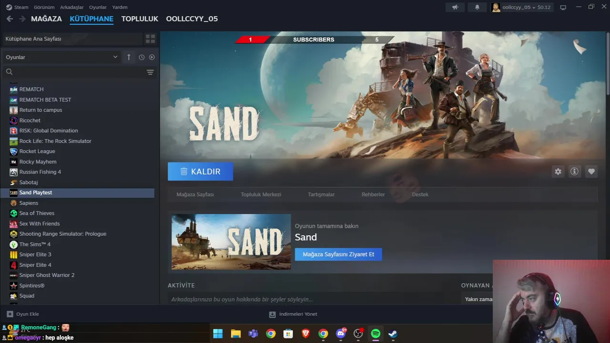Viewport: 610px width, 343px height.
Task: Open the Topluluk Merkezi link
Action: (x=261, y=194)
